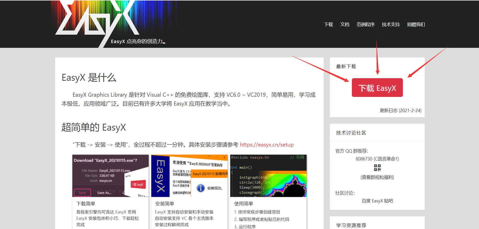The height and width of the screenshot is (229, 479).
Task: Click the 技术讨论社区 panel header
Action: (x=351, y=133)
